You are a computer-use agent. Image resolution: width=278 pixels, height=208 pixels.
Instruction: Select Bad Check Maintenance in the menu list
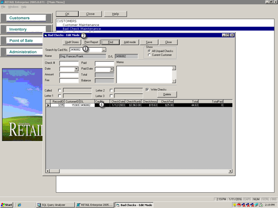click(x=165, y=29)
